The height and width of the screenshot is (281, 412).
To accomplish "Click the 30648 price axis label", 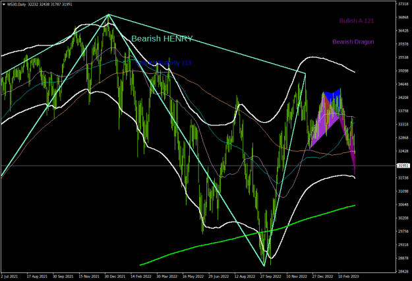I will click(403, 204).
